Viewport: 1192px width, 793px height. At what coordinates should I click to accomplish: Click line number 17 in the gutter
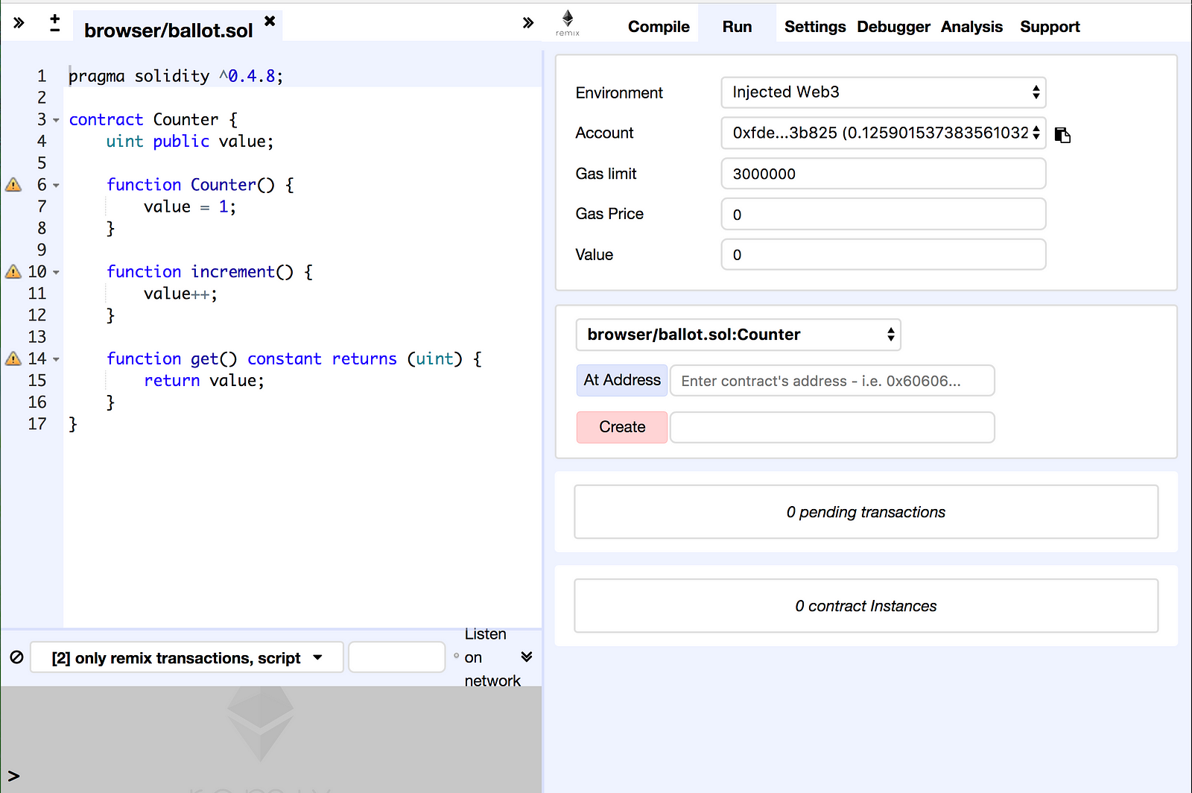37,424
